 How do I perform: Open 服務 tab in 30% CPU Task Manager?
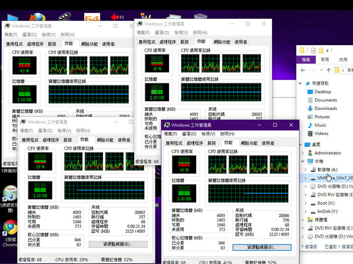pos(185,42)
